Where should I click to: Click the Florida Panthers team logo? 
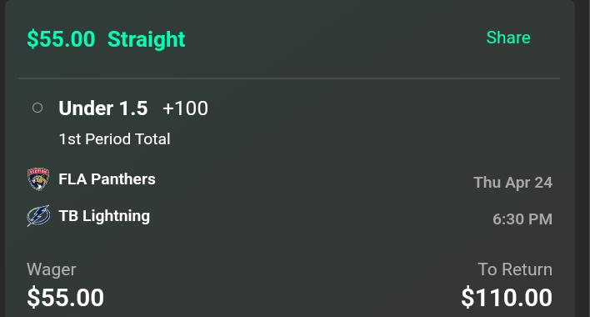[x=38, y=179]
